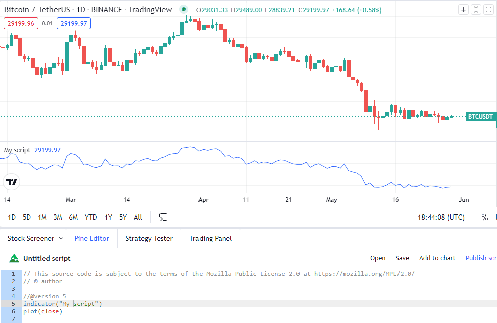Click the low value L28839.21
Image resolution: width=497 pixels, height=323 pixels.
click(280, 10)
